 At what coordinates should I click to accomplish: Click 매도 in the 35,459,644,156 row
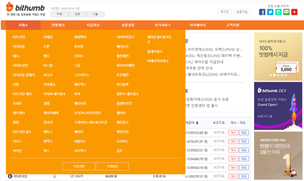[244, 168]
